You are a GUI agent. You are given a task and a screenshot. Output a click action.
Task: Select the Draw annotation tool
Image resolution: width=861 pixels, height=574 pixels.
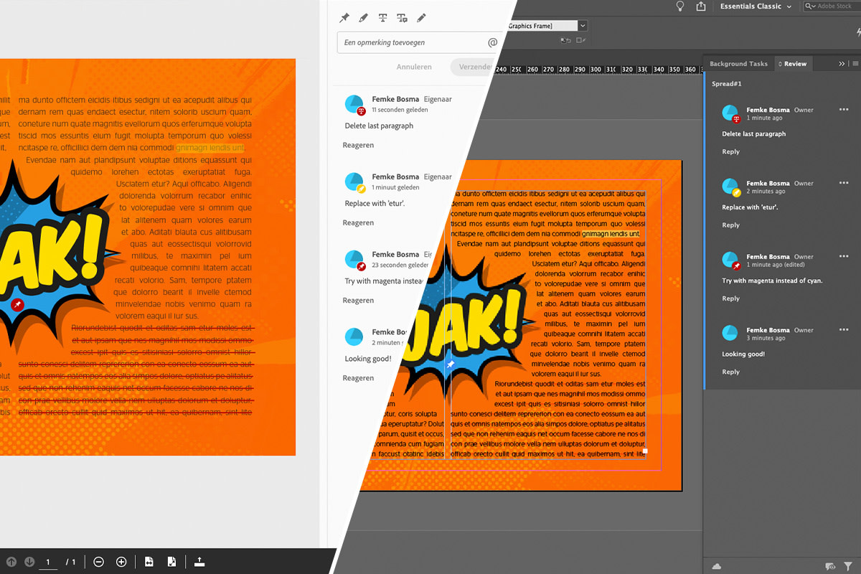coord(421,17)
